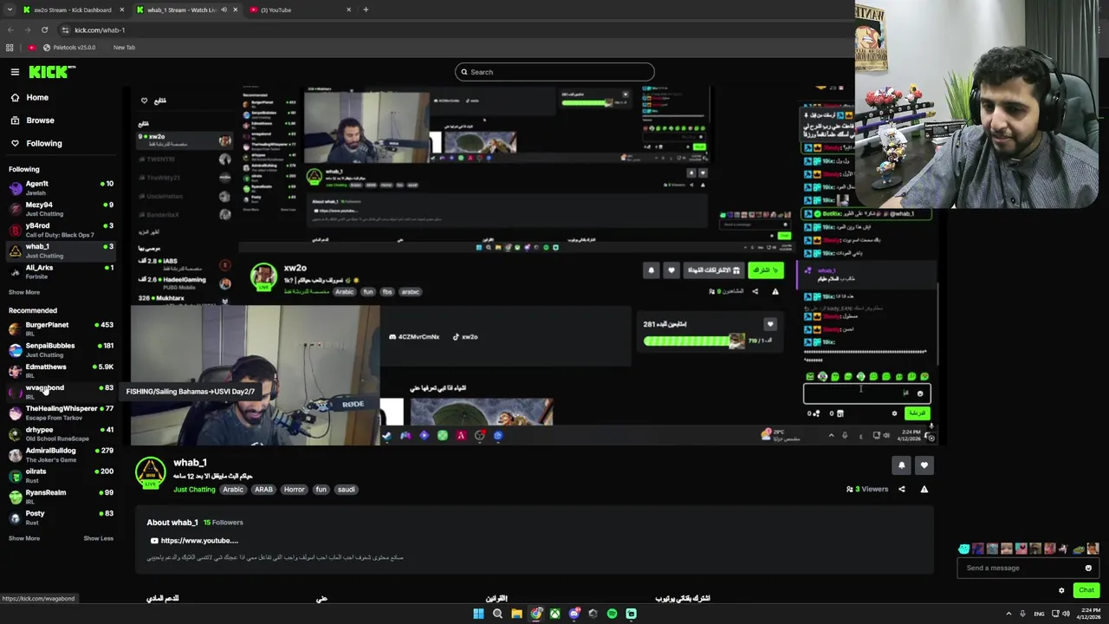The width and height of the screenshot is (1109, 624).
Task: Open Ali_Arks channel in sidebar
Action: click(x=61, y=271)
